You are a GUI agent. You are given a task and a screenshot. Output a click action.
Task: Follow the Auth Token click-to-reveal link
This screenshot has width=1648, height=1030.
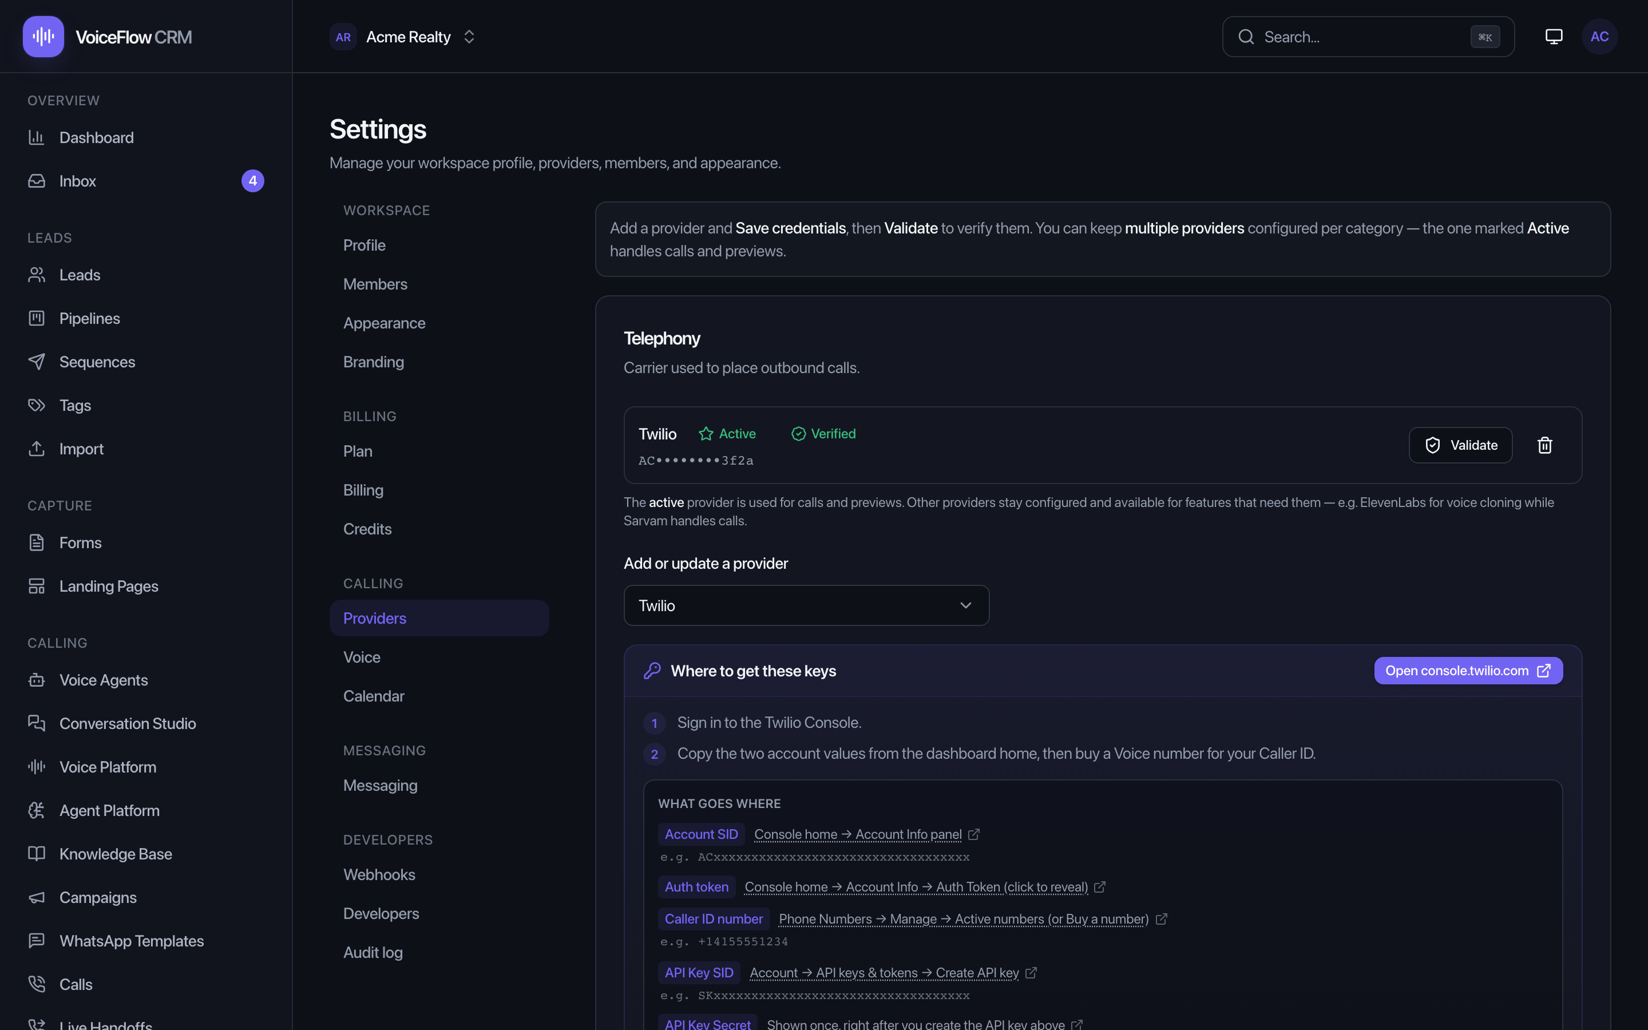916,887
